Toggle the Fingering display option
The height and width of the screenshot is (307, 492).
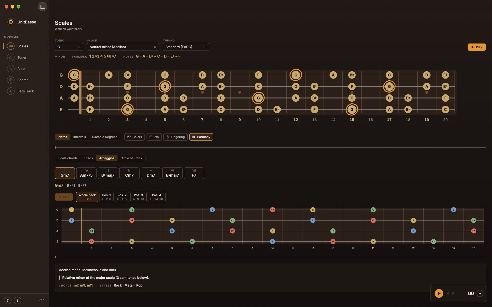click(175, 137)
